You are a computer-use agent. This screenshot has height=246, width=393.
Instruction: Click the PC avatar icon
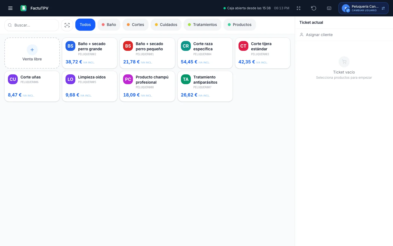tap(128, 79)
